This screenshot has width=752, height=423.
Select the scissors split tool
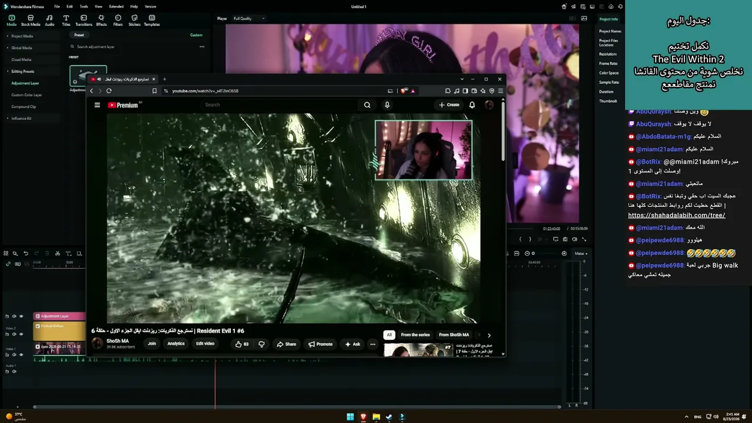(x=58, y=254)
